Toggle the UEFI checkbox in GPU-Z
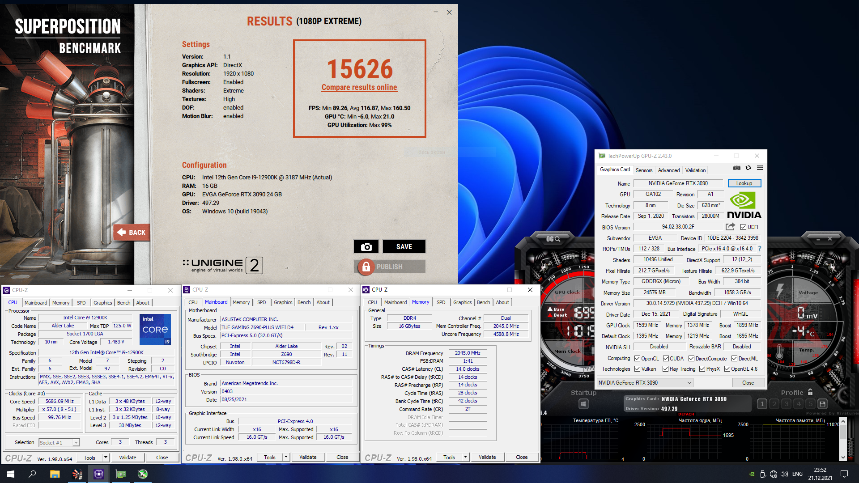The width and height of the screenshot is (859, 483). pos(743,227)
